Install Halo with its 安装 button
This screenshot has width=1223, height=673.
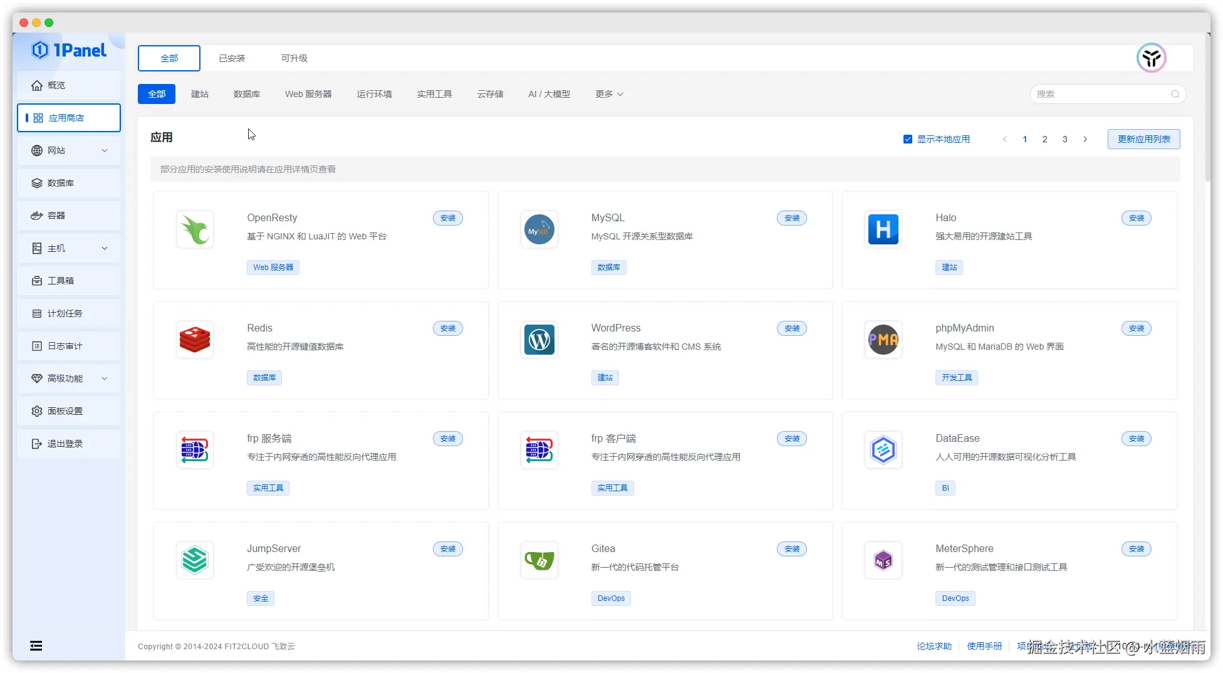1137,218
